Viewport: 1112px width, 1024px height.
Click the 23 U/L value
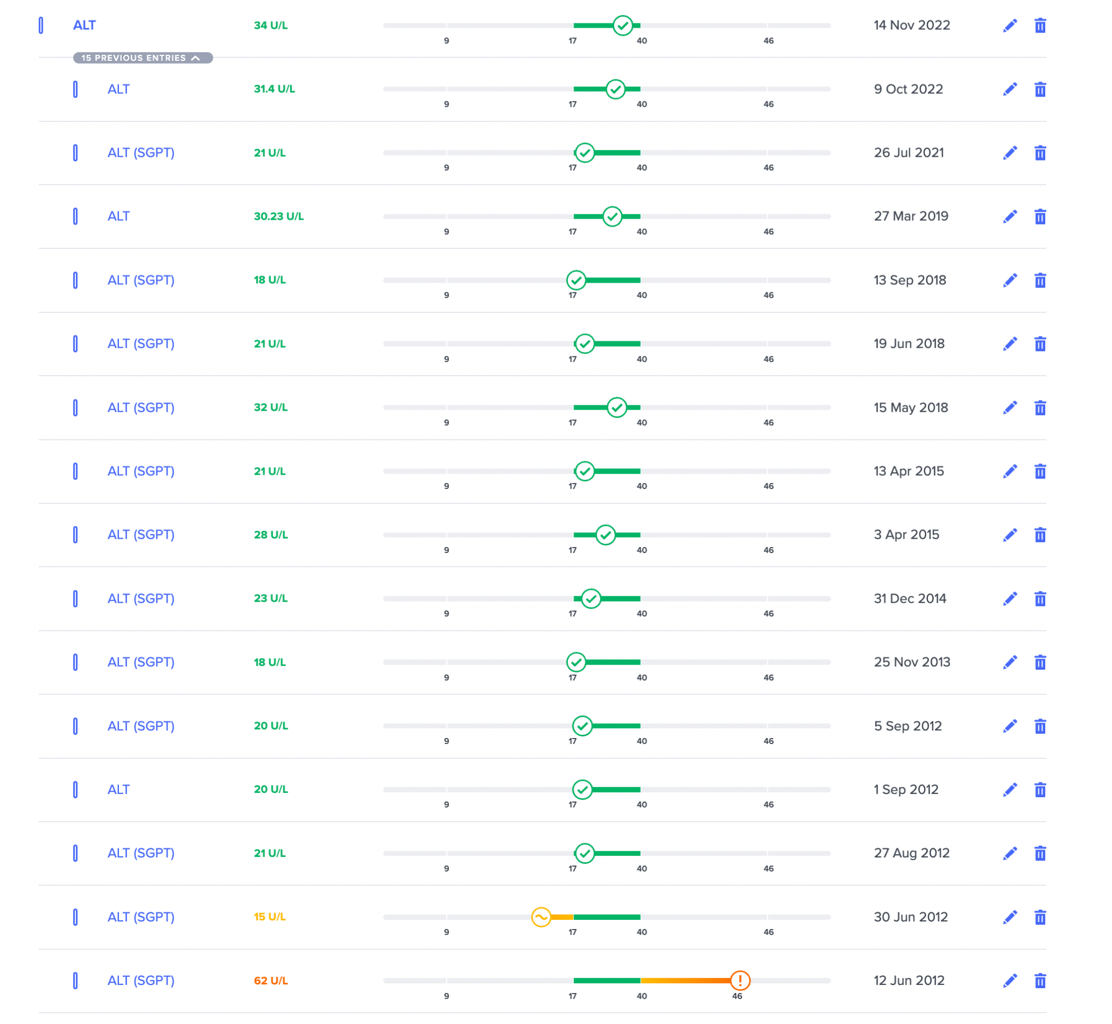click(271, 599)
